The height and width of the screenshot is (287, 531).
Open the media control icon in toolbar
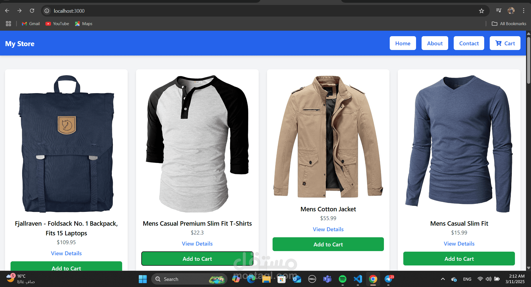(499, 10)
